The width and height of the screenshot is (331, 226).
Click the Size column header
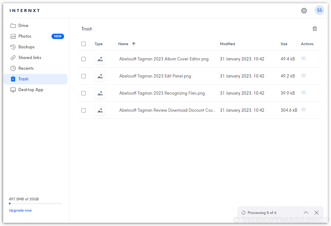coord(284,44)
